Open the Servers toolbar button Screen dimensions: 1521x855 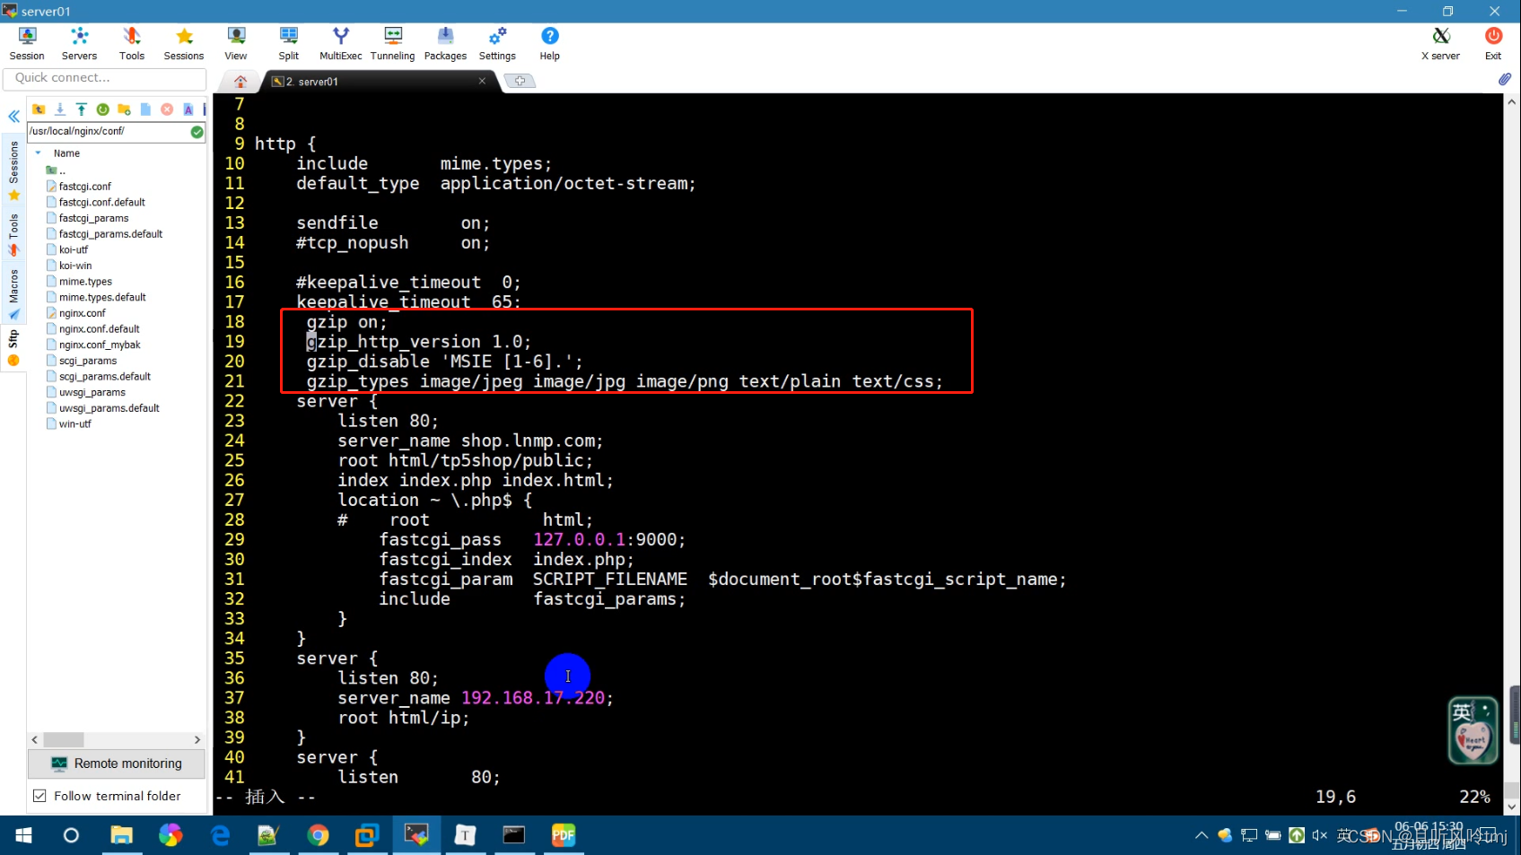coord(79,43)
